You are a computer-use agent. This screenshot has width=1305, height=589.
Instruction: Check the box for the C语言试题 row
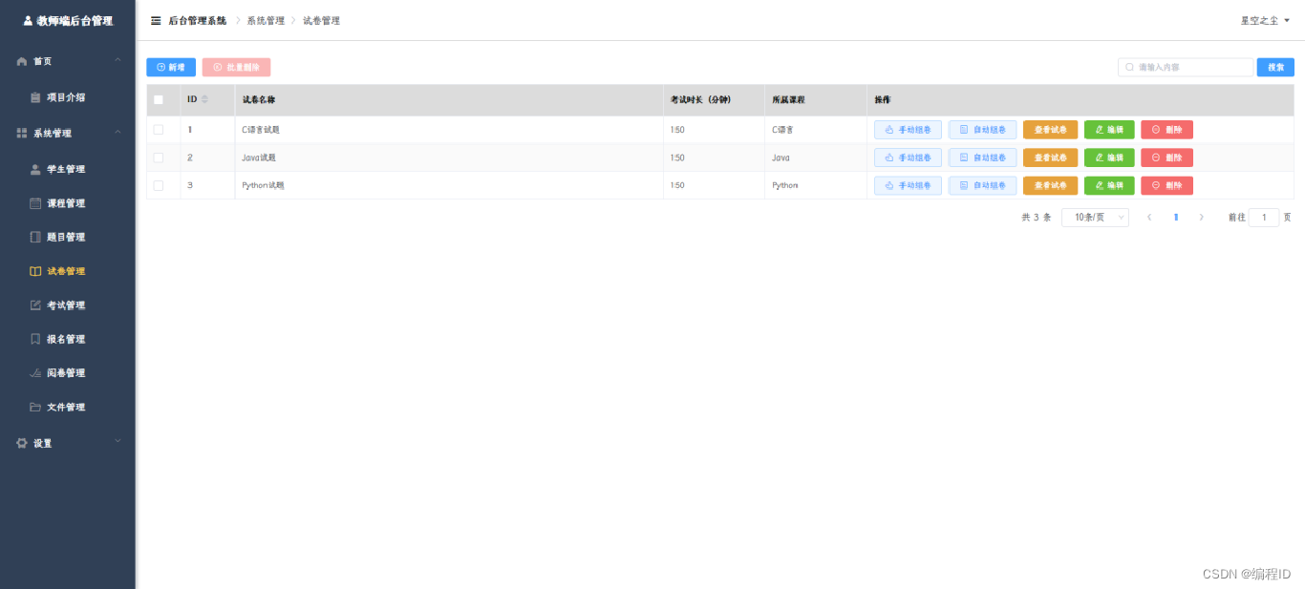(159, 130)
